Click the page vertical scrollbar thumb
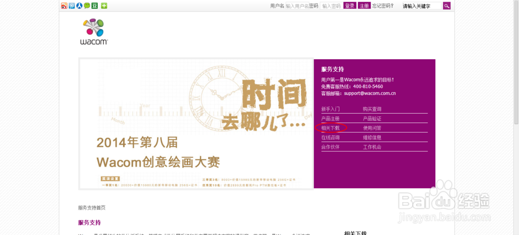Screen dimensions: 519x235 516,62
